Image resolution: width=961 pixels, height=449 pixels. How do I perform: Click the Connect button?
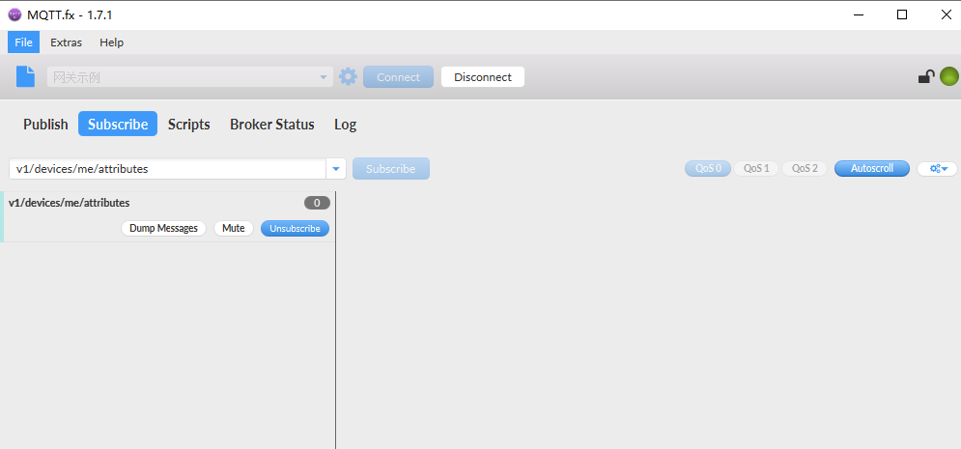(398, 77)
